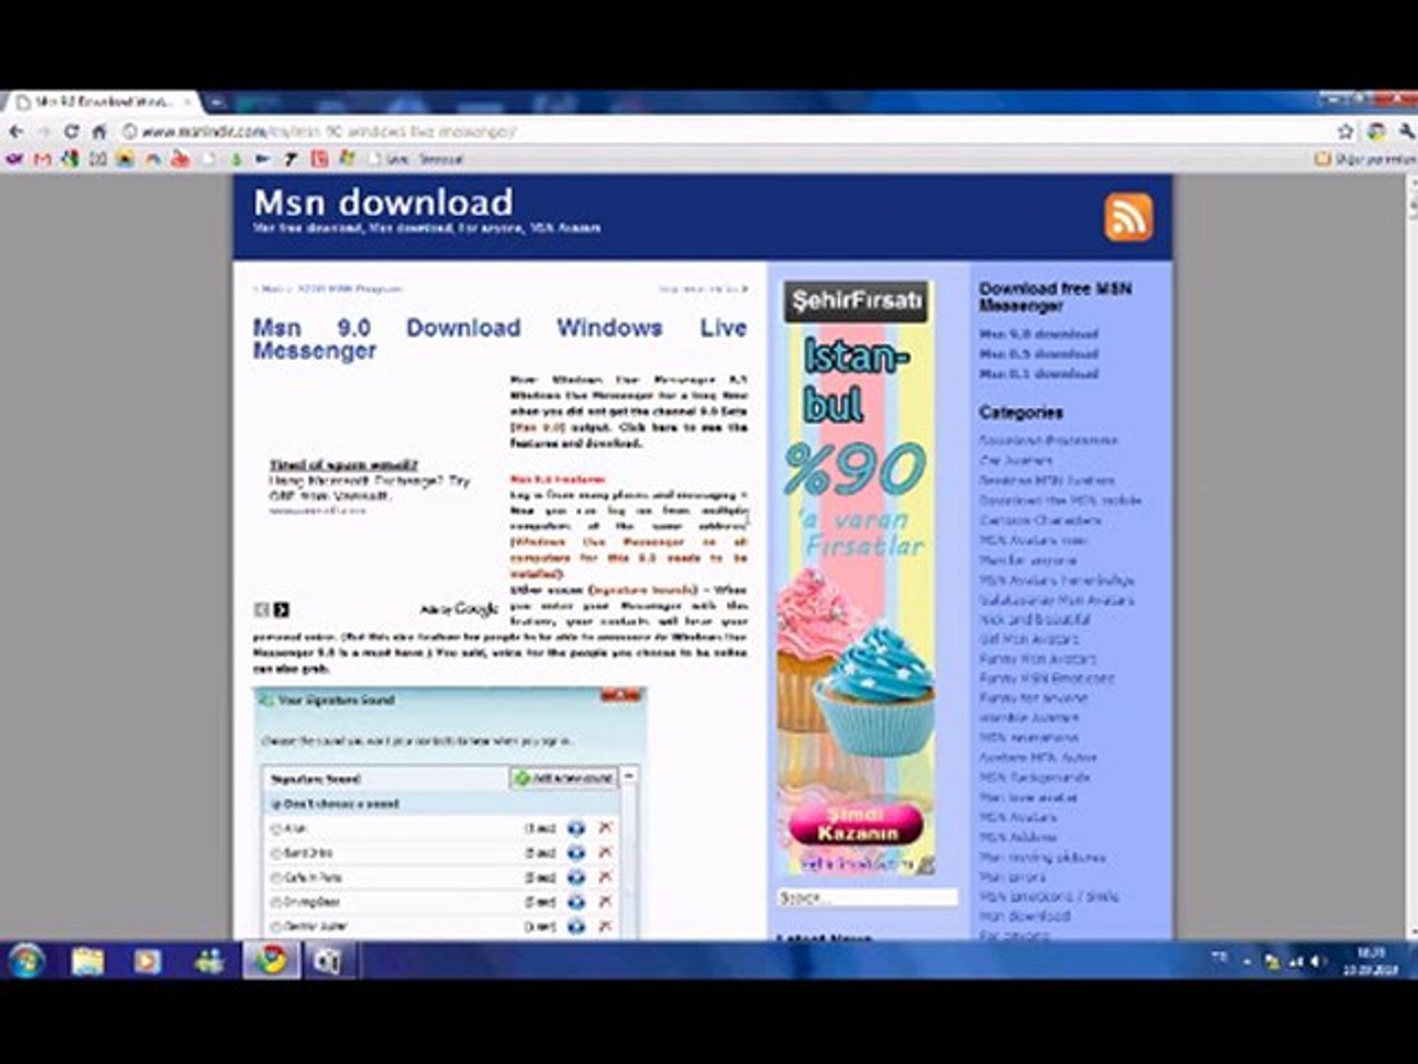
Task: Reload the page with the refresh icon
Action: tap(71, 131)
